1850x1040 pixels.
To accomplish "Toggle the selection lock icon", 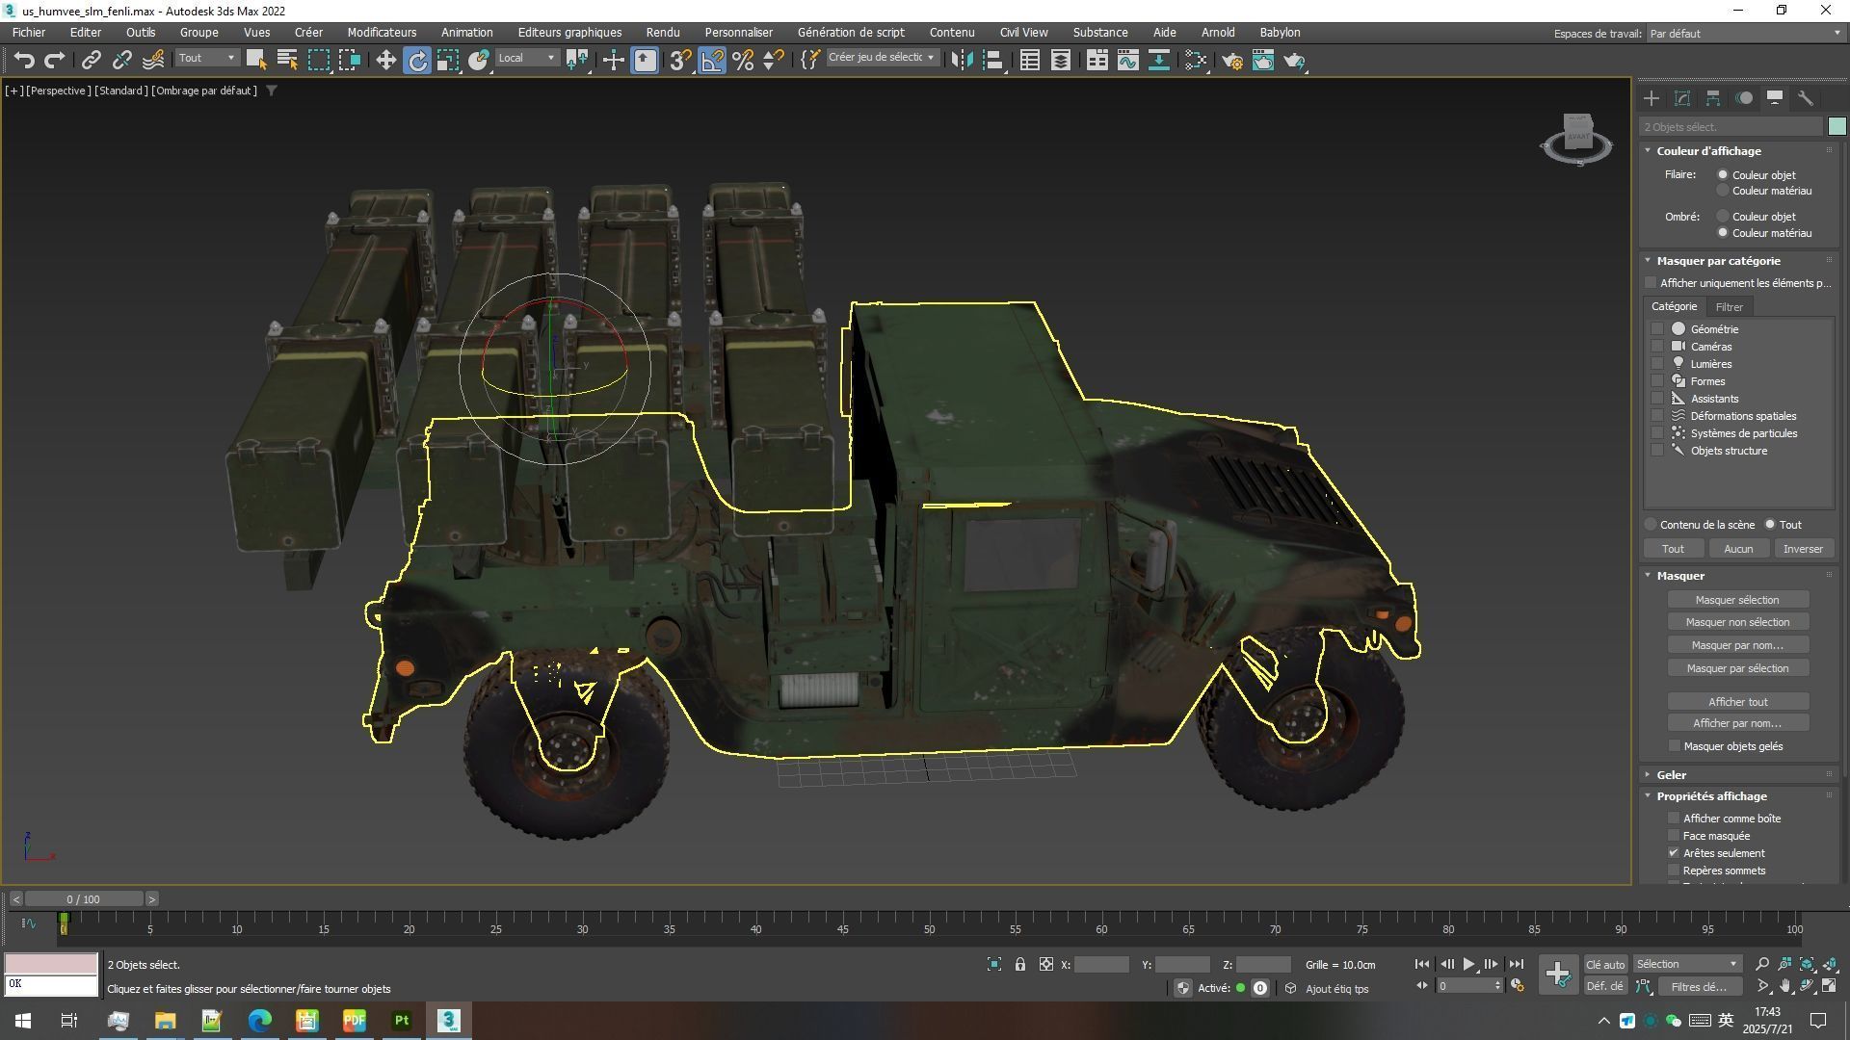I will [x=1020, y=964].
